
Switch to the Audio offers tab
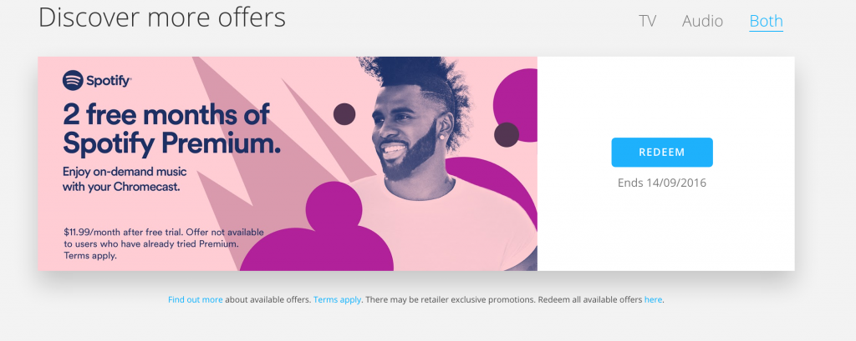[702, 21]
